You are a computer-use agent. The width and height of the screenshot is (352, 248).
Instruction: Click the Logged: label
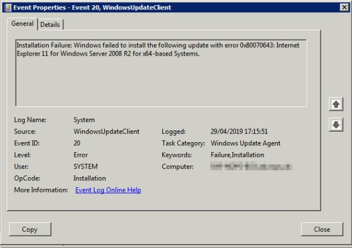click(173, 132)
